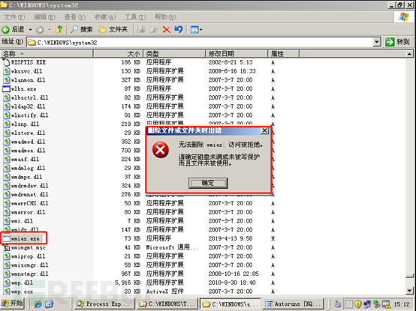
Task: Open the views dropdown button
Action: 196,30
